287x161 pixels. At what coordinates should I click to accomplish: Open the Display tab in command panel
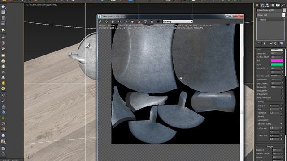pyautogui.click(x=278, y=5)
